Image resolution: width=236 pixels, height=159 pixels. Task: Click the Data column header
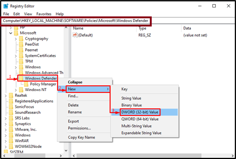pos(187,28)
